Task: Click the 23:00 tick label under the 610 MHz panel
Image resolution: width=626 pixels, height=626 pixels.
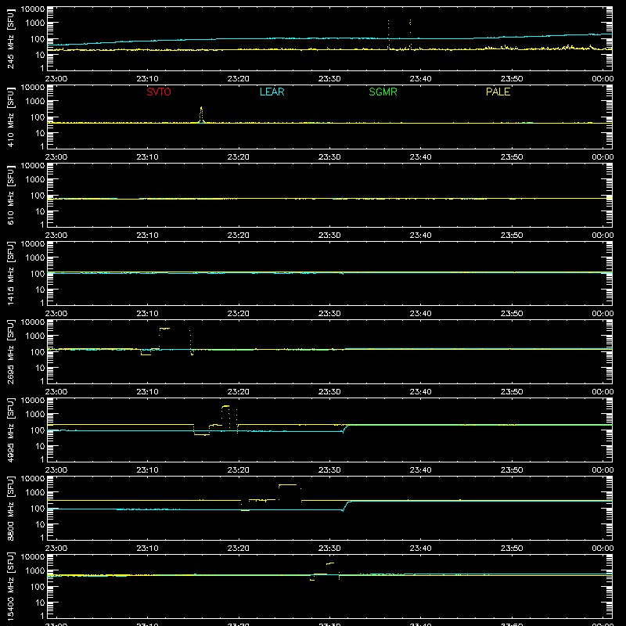Action: coord(56,236)
